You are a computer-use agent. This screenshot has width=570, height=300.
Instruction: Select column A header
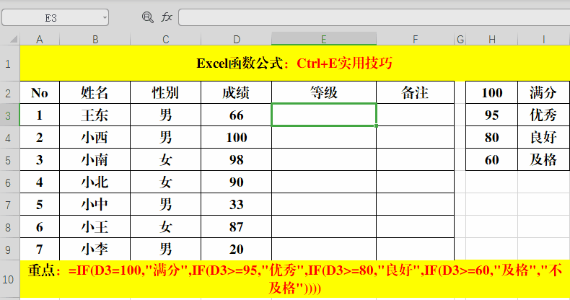coord(40,39)
